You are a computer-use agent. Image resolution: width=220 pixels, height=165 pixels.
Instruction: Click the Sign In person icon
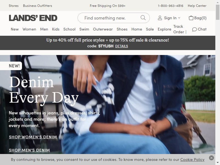160,18
